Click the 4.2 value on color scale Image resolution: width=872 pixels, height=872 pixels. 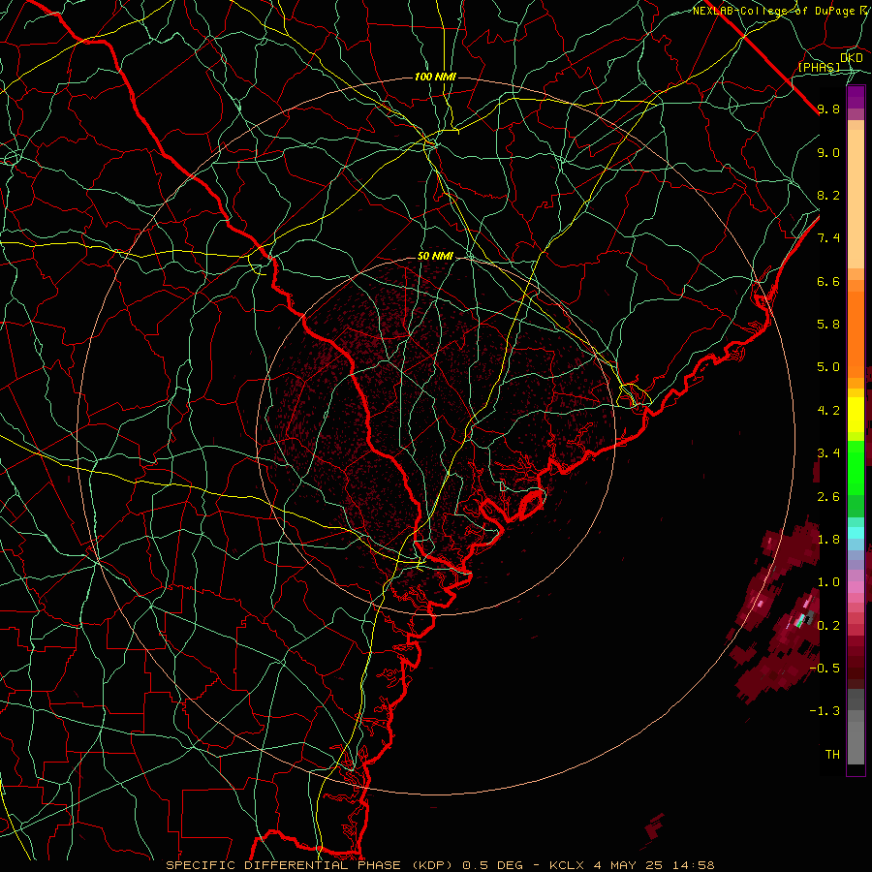[x=828, y=411]
